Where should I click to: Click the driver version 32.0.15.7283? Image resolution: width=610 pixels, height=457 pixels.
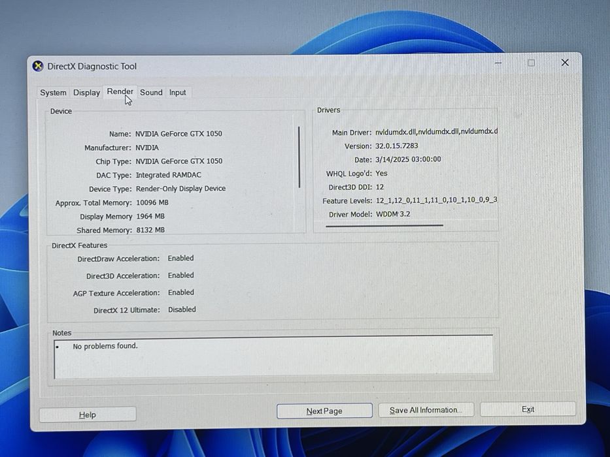pos(396,146)
